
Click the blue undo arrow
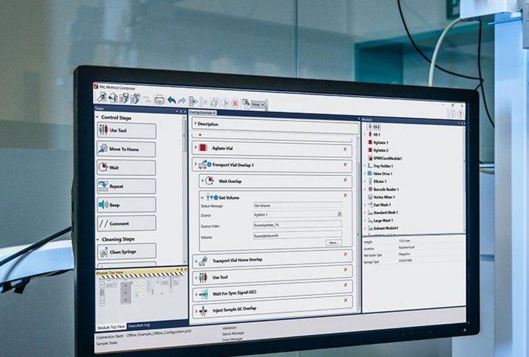(x=172, y=100)
